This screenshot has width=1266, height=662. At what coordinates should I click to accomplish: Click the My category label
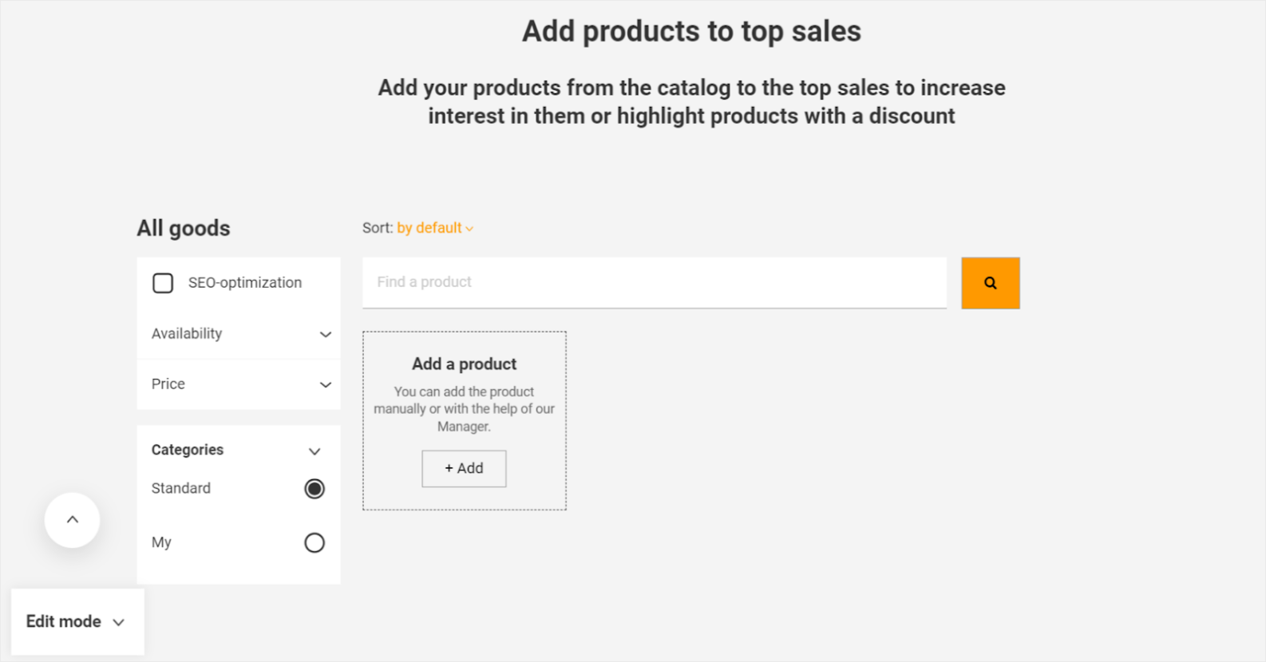click(161, 542)
